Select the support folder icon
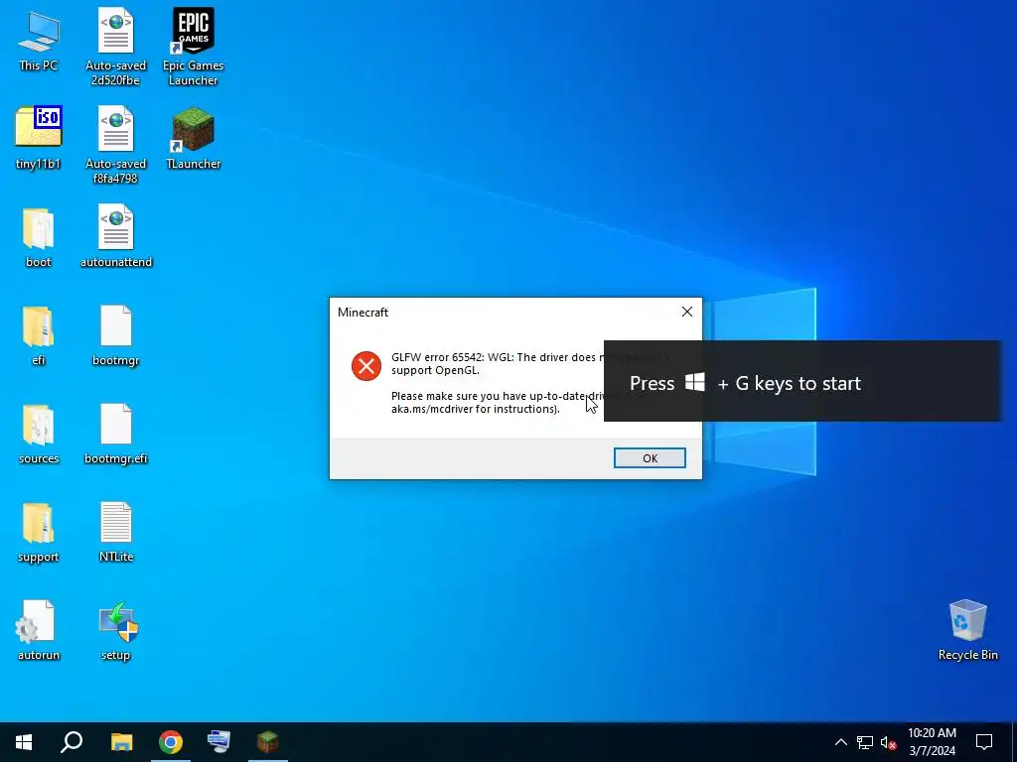Viewport: 1017px width, 762px height. pyautogui.click(x=39, y=532)
